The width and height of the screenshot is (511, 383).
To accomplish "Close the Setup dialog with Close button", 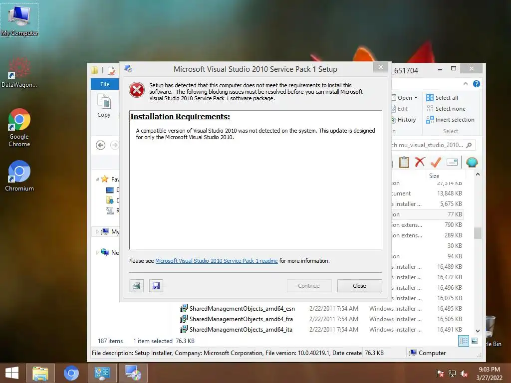I will [359, 286].
